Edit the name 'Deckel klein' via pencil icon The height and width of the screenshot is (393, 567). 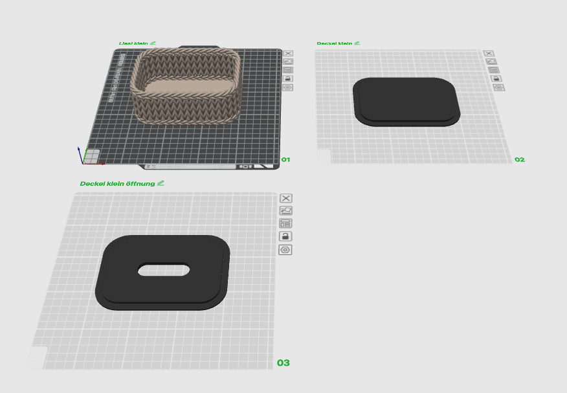click(357, 43)
